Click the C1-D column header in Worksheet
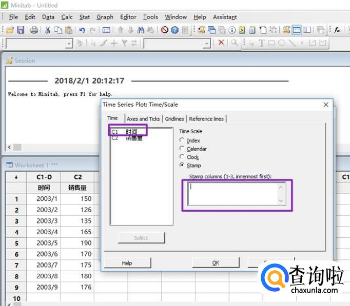350x306 pixels. point(44,177)
